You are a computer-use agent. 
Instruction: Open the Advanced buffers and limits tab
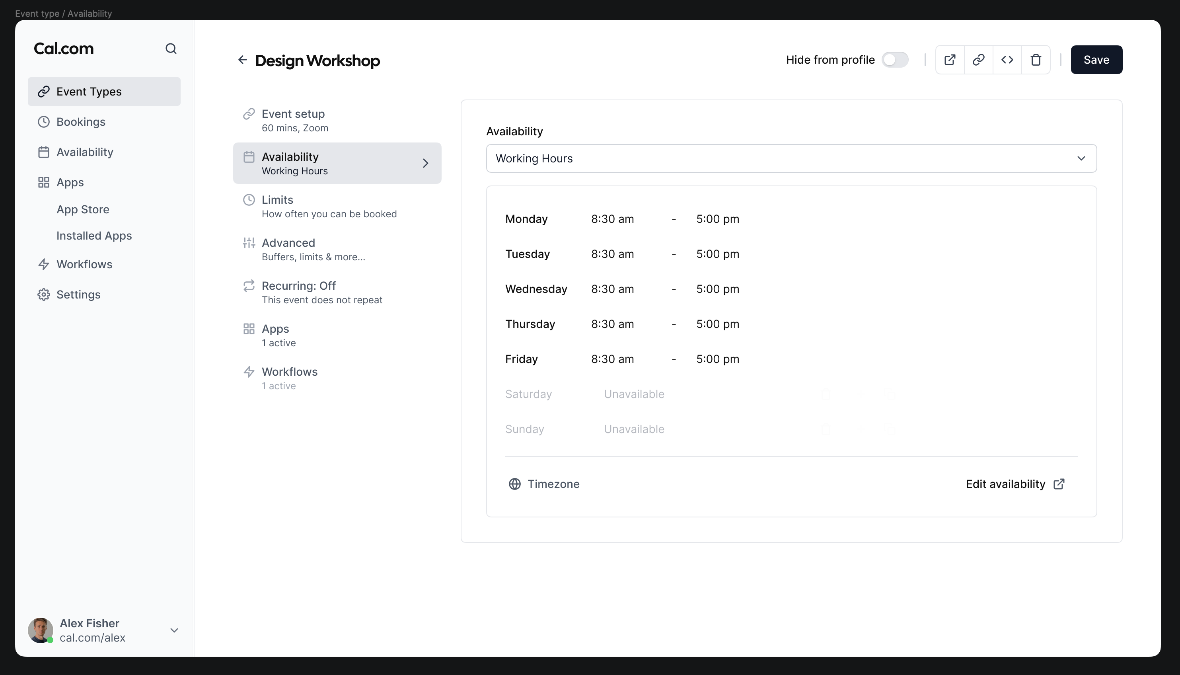pos(313,250)
